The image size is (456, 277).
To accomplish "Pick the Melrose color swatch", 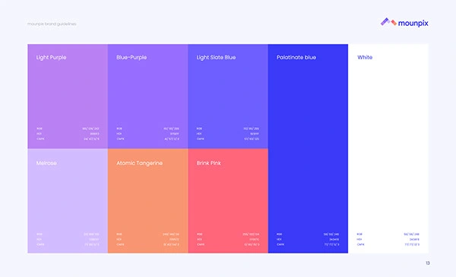I will (68, 201).
